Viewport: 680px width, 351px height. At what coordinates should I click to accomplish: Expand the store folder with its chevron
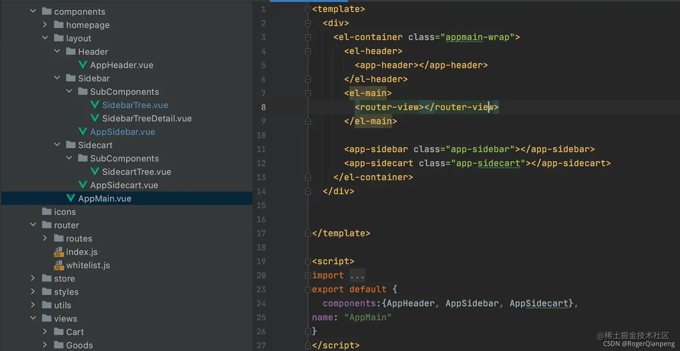point(33,278)
